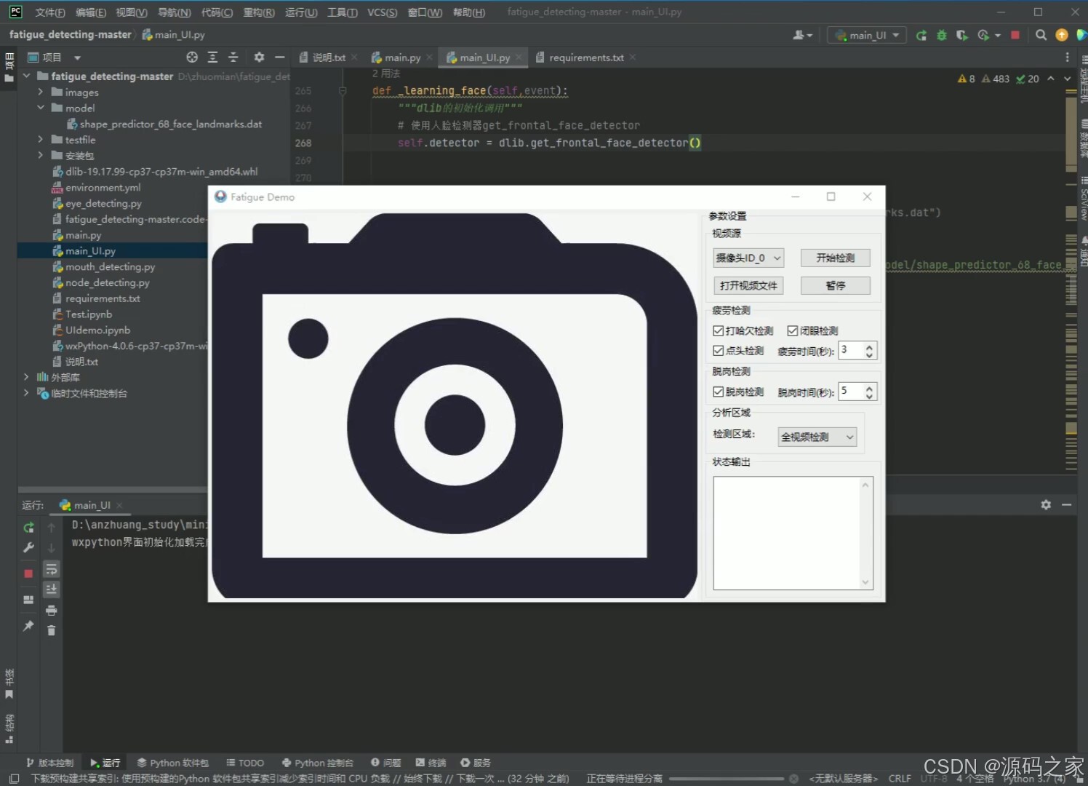The width and height of the screenshot is (1088, 786).
Task: Click the locate/select opened file target icon
Action: tap(192, 57)
